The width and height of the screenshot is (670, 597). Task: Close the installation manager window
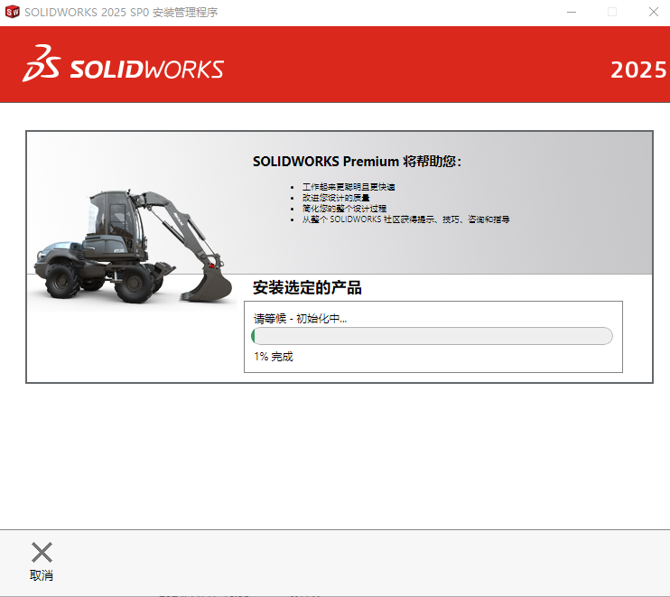point(654,12)
